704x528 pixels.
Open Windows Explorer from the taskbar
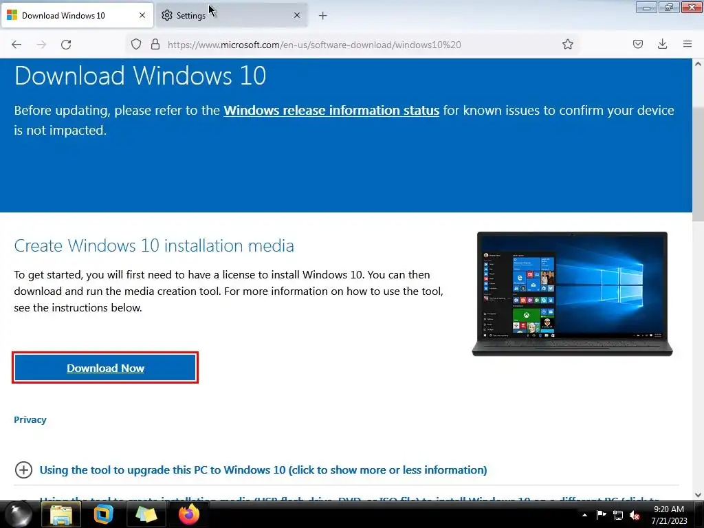[61, 514]
